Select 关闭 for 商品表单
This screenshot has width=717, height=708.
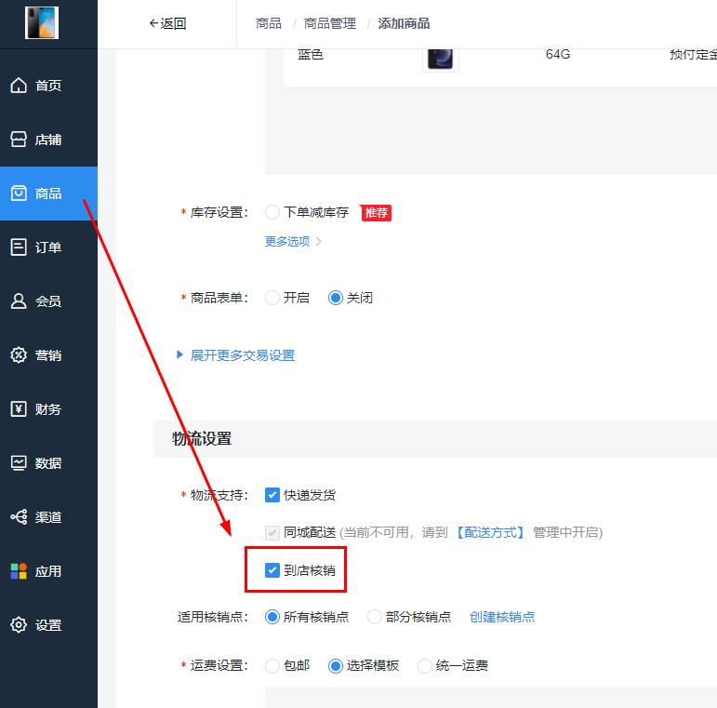tap(335, 298)
